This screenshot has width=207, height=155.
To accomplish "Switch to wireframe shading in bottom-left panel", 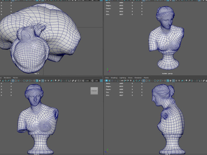I will 34,81.
